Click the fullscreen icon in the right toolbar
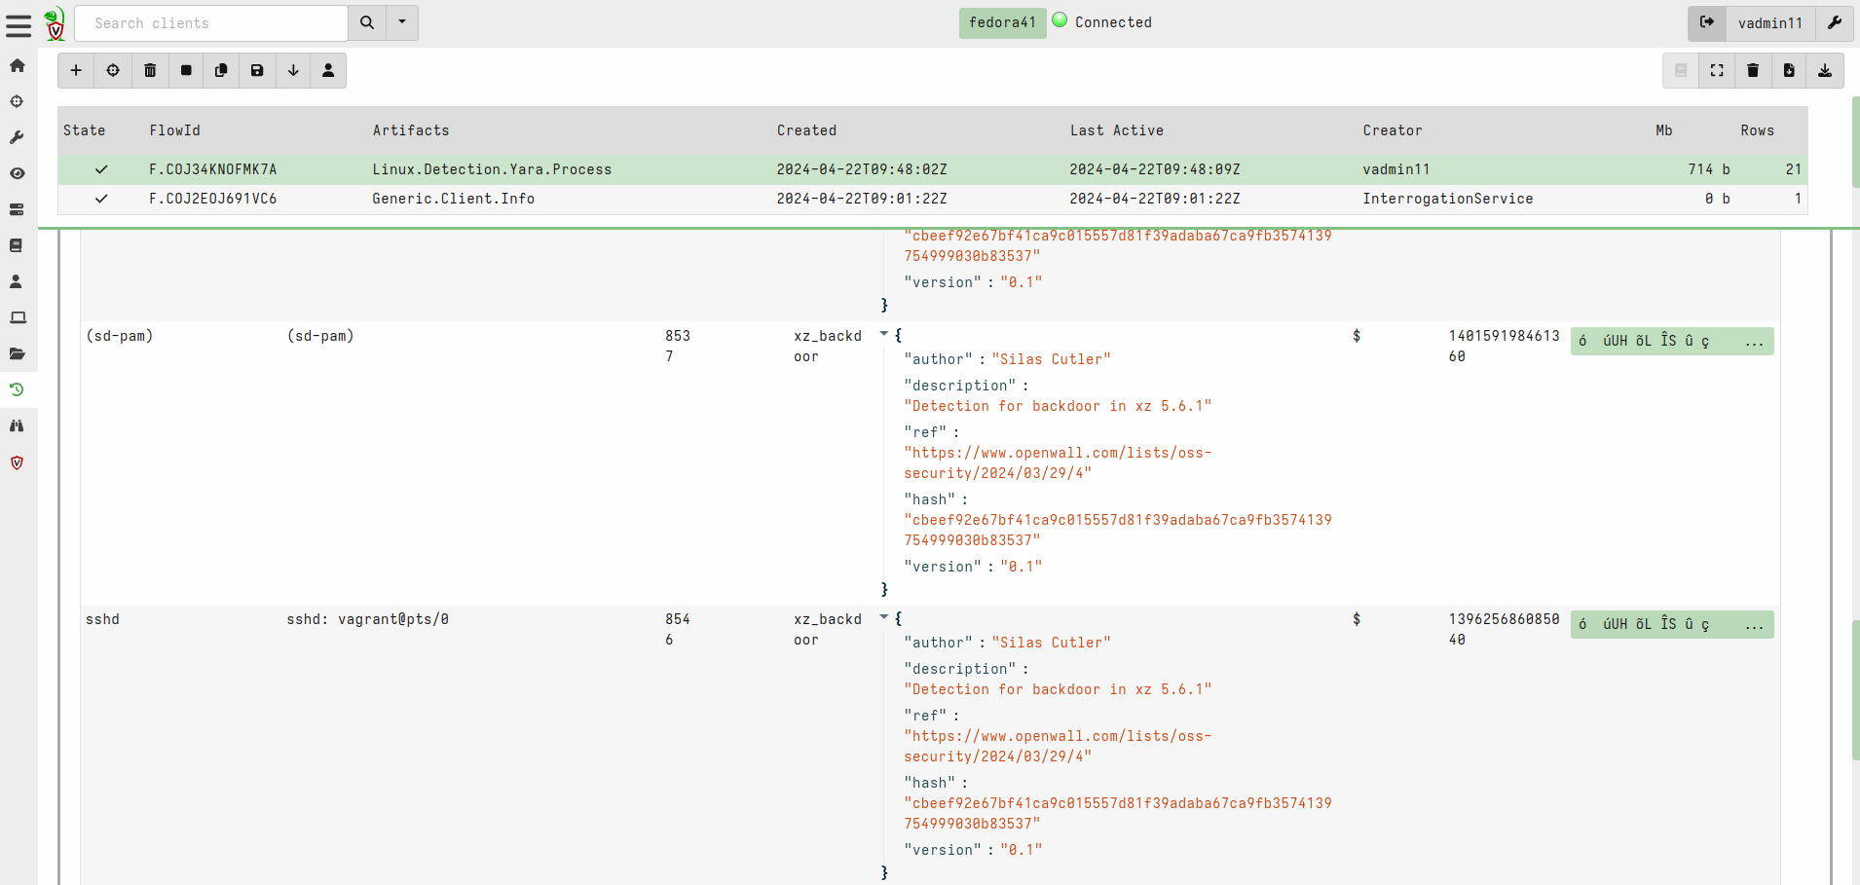The image size is (1860, 885). coord(1717,70)
